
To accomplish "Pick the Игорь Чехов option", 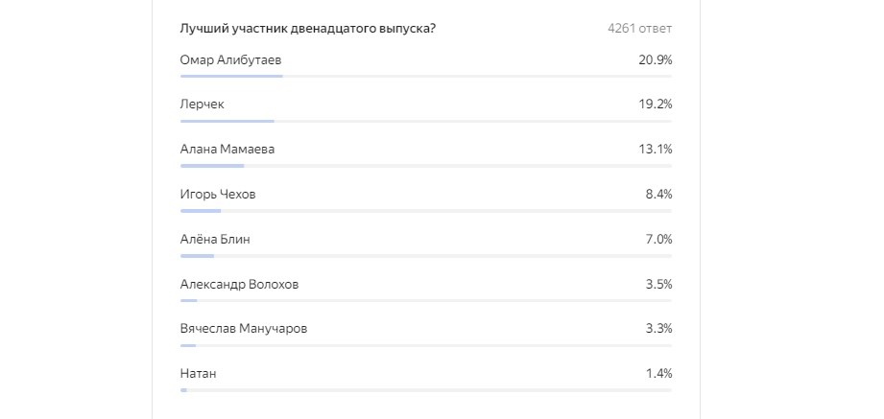I will [x=218, y=195].
